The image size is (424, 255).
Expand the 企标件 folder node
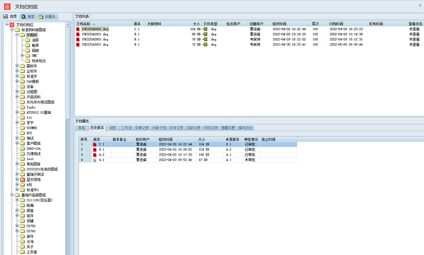point(17,71)
